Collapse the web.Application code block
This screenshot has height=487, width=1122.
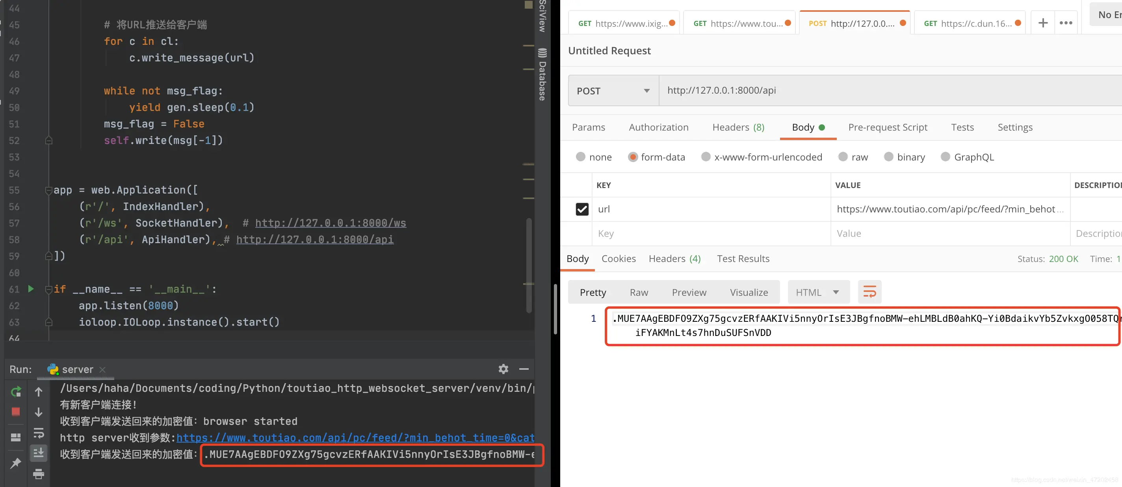48,190
